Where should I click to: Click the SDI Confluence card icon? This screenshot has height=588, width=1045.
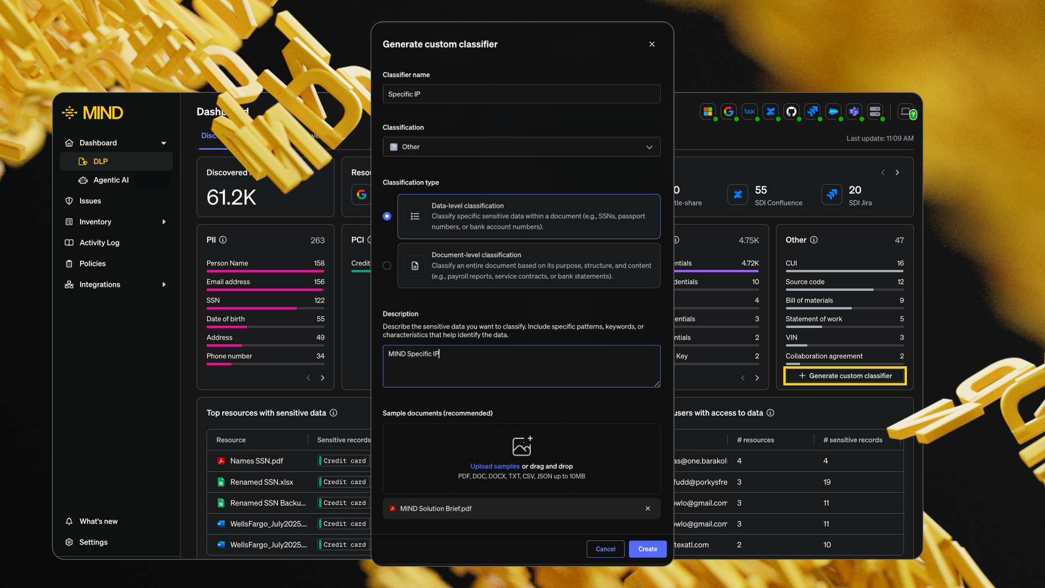pyautogui.click(x=738, y=195)
